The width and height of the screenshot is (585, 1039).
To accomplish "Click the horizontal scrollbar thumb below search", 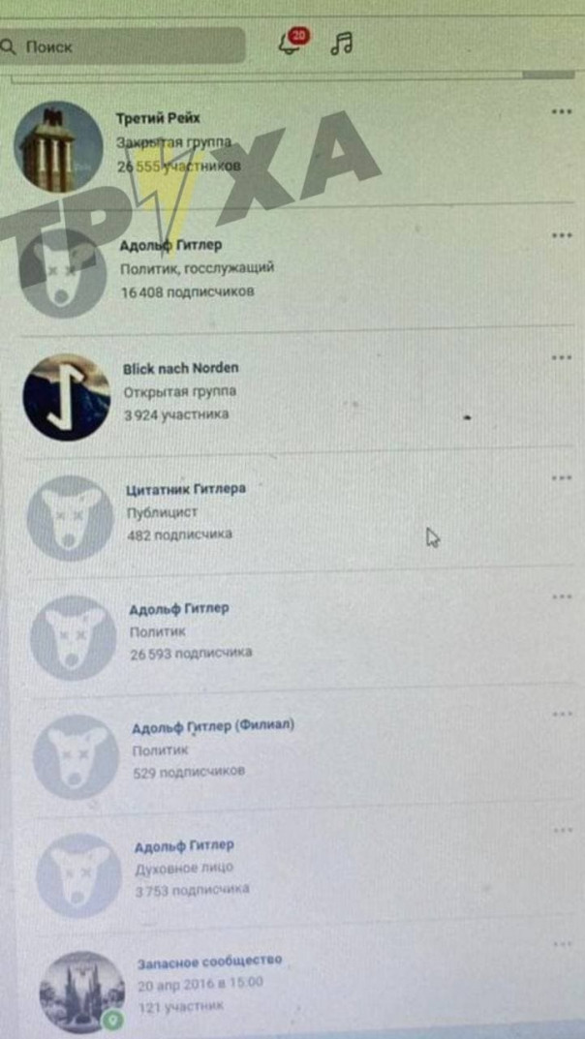I will tap(547, 76).
